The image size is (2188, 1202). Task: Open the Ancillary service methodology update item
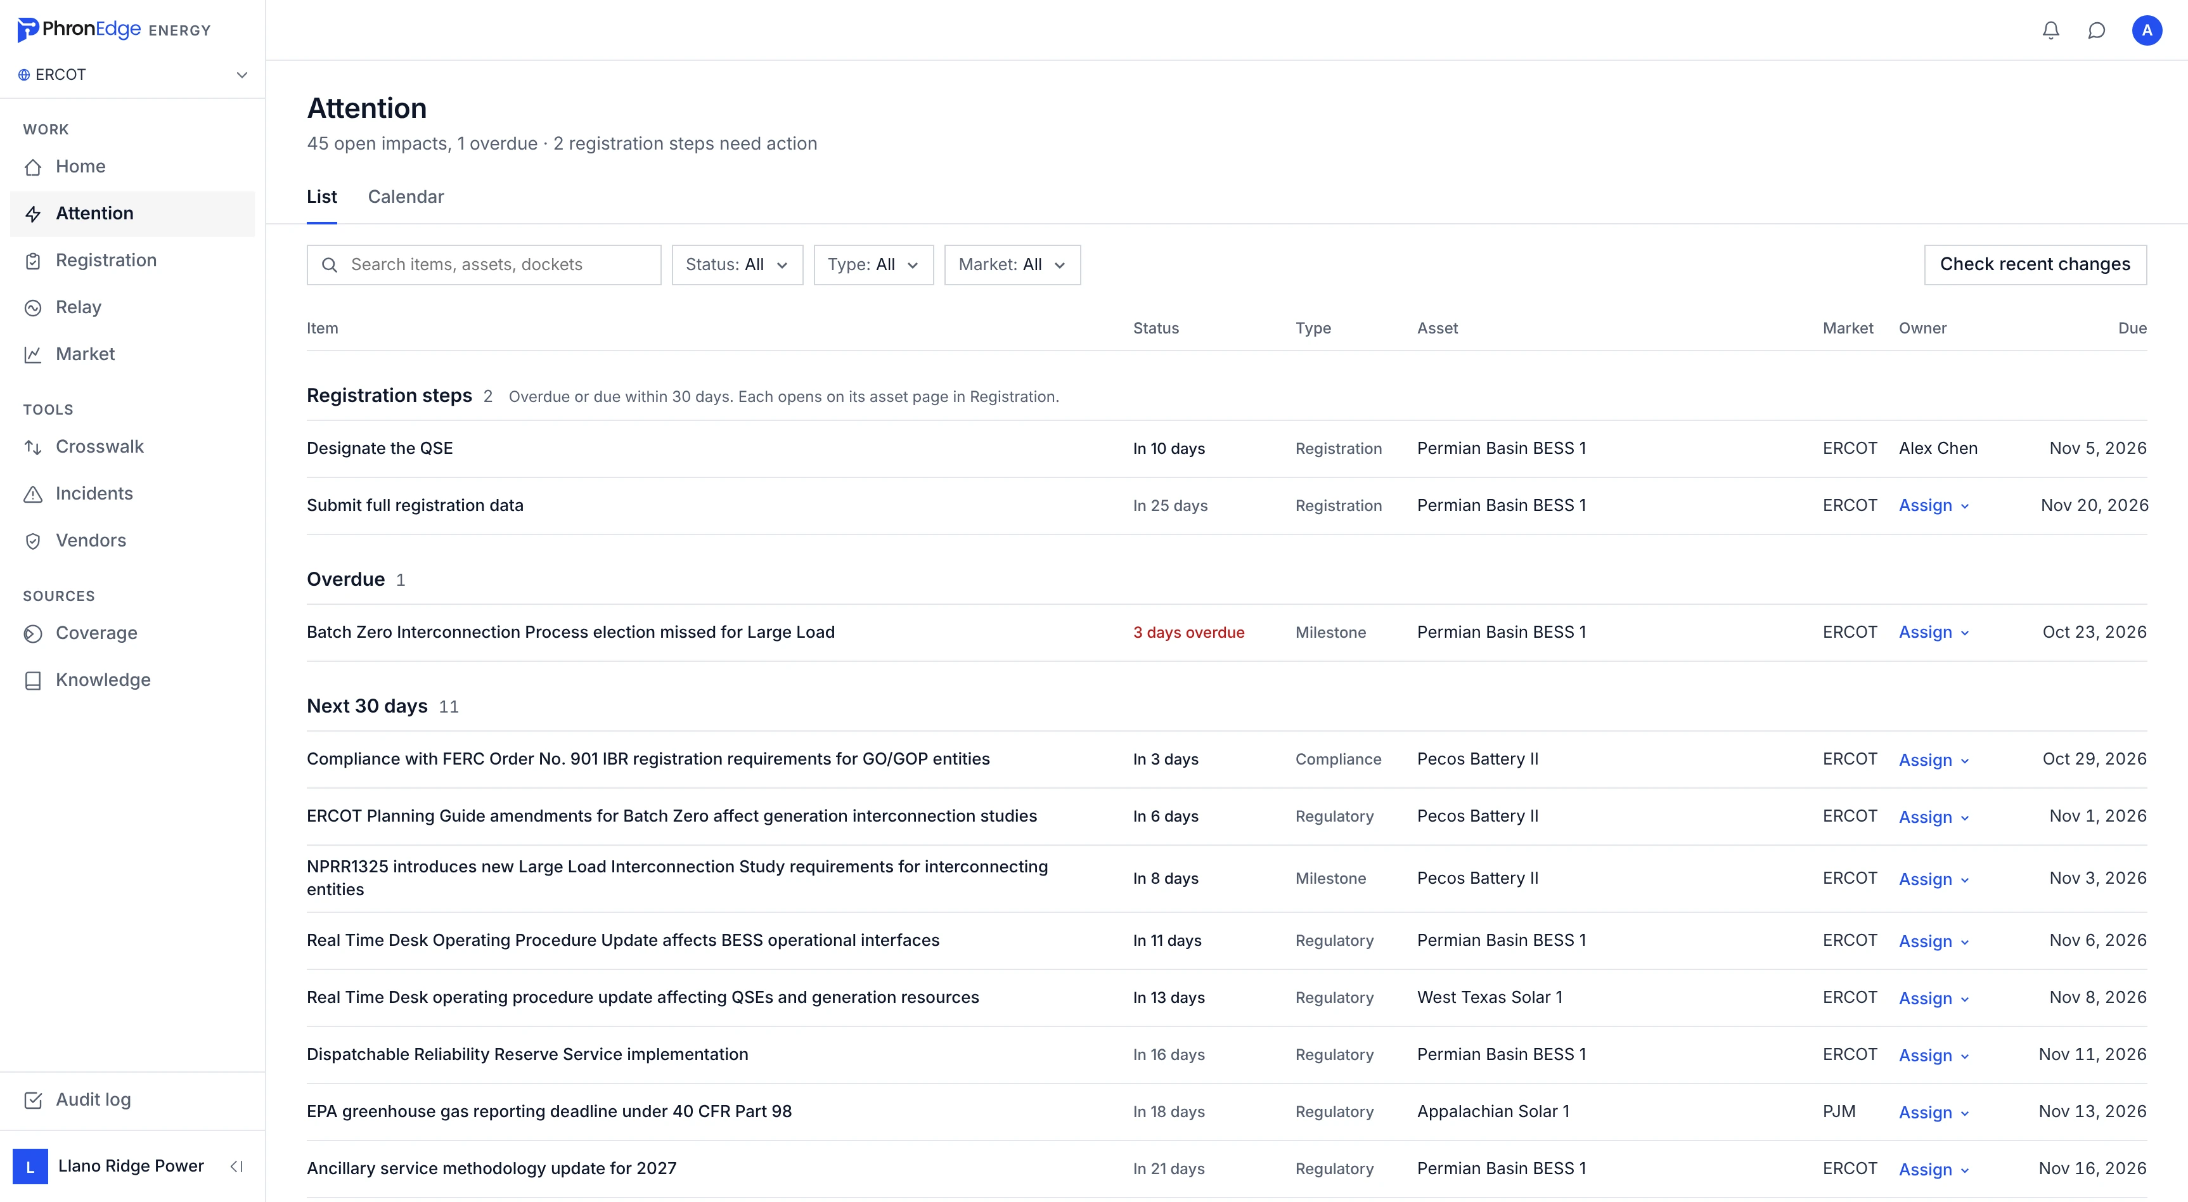point(491,1168)
